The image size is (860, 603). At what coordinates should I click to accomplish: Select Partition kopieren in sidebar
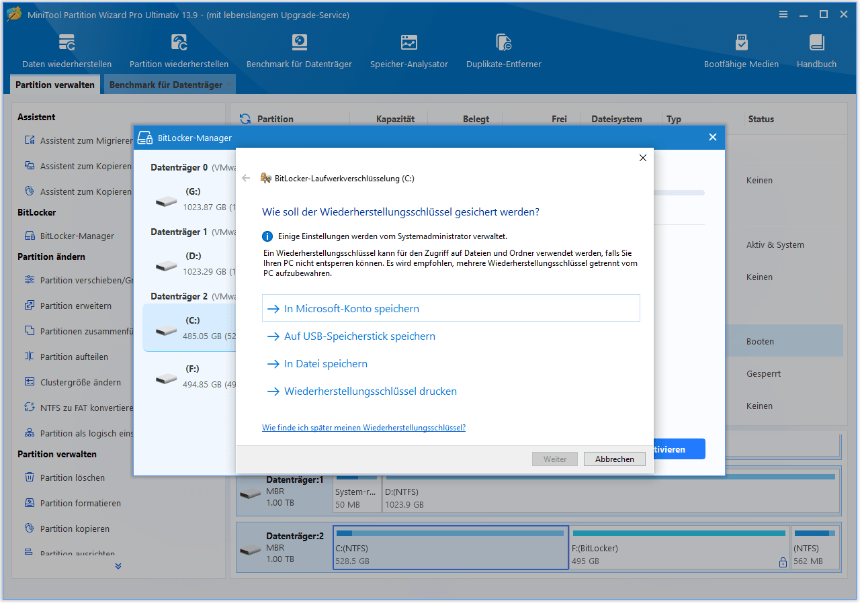click(67, 528)
